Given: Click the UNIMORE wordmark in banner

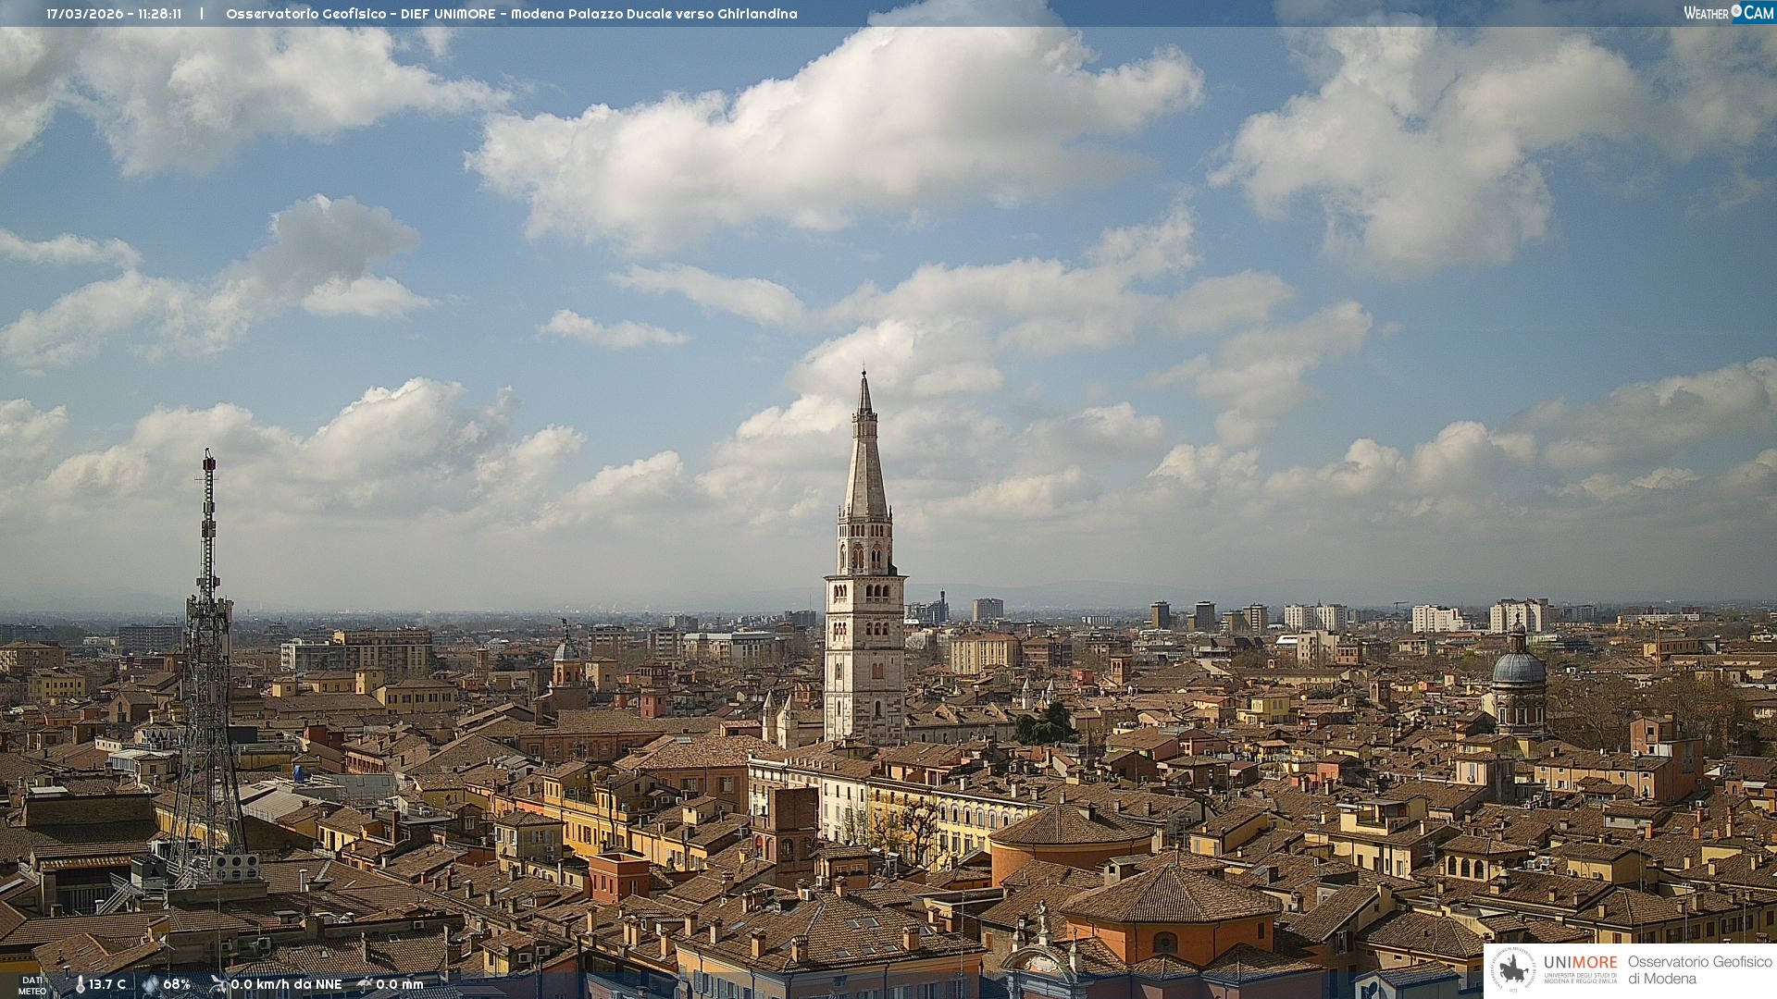Looking at the screenshot, I should click(x=1580, y=962).
